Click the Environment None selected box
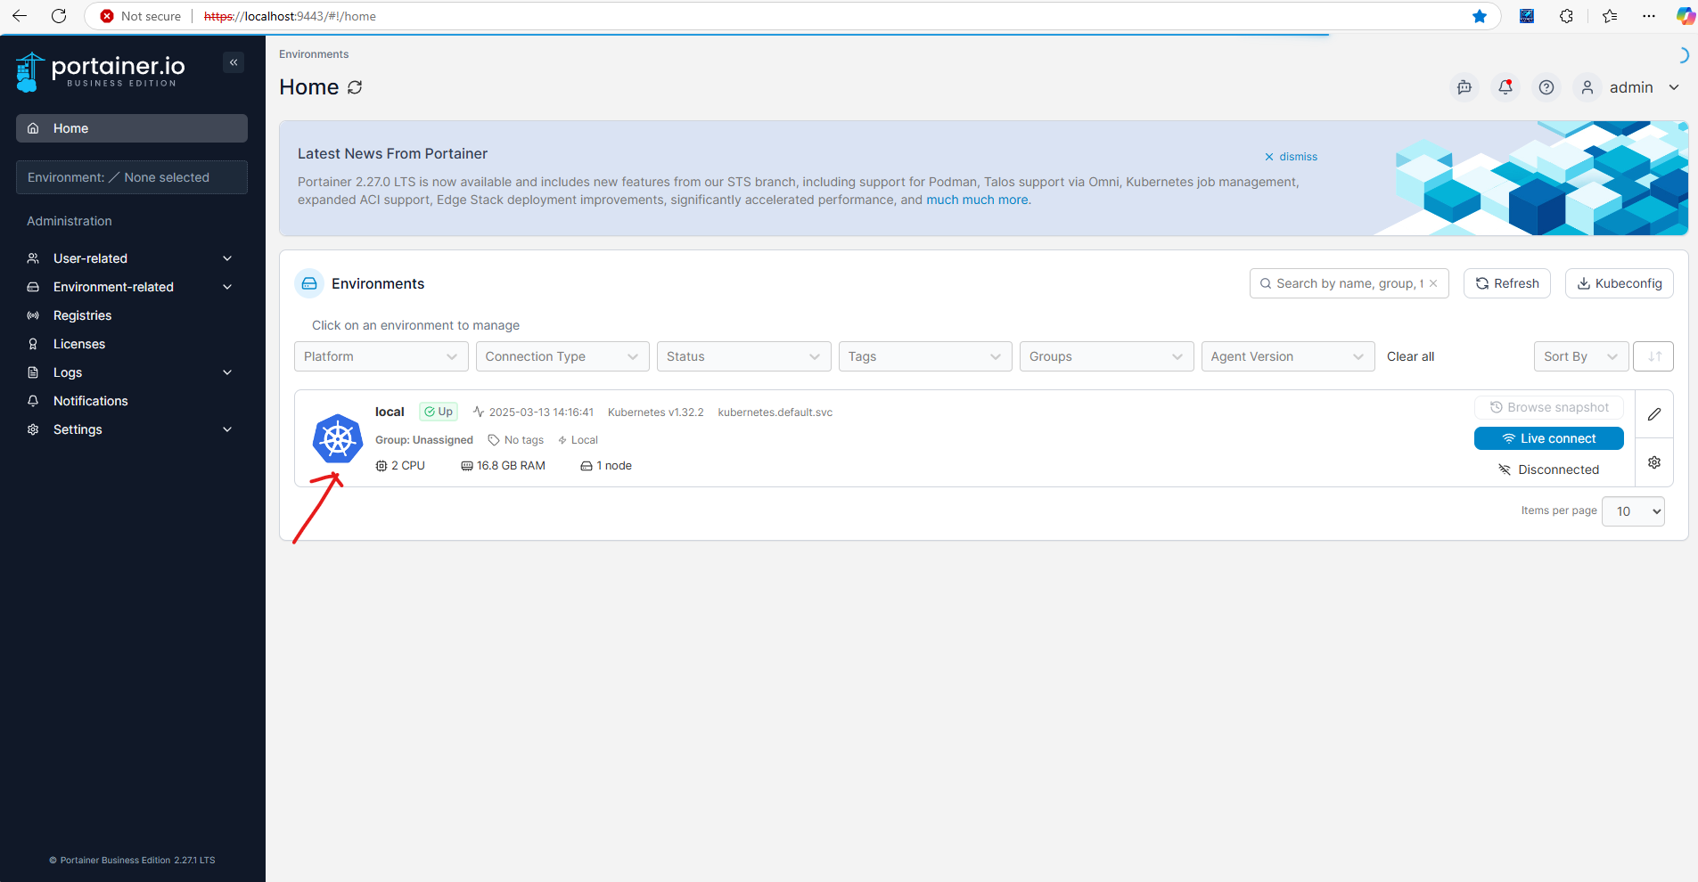 (132, 177)
